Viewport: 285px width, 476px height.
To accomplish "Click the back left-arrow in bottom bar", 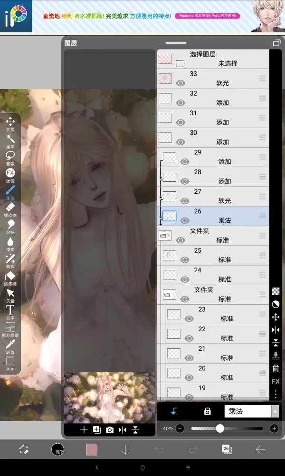I will [260, 449].
